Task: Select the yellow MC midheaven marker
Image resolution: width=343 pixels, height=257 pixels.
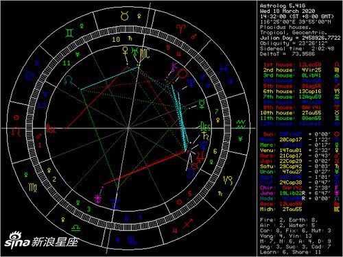Action: pos(145,53)
